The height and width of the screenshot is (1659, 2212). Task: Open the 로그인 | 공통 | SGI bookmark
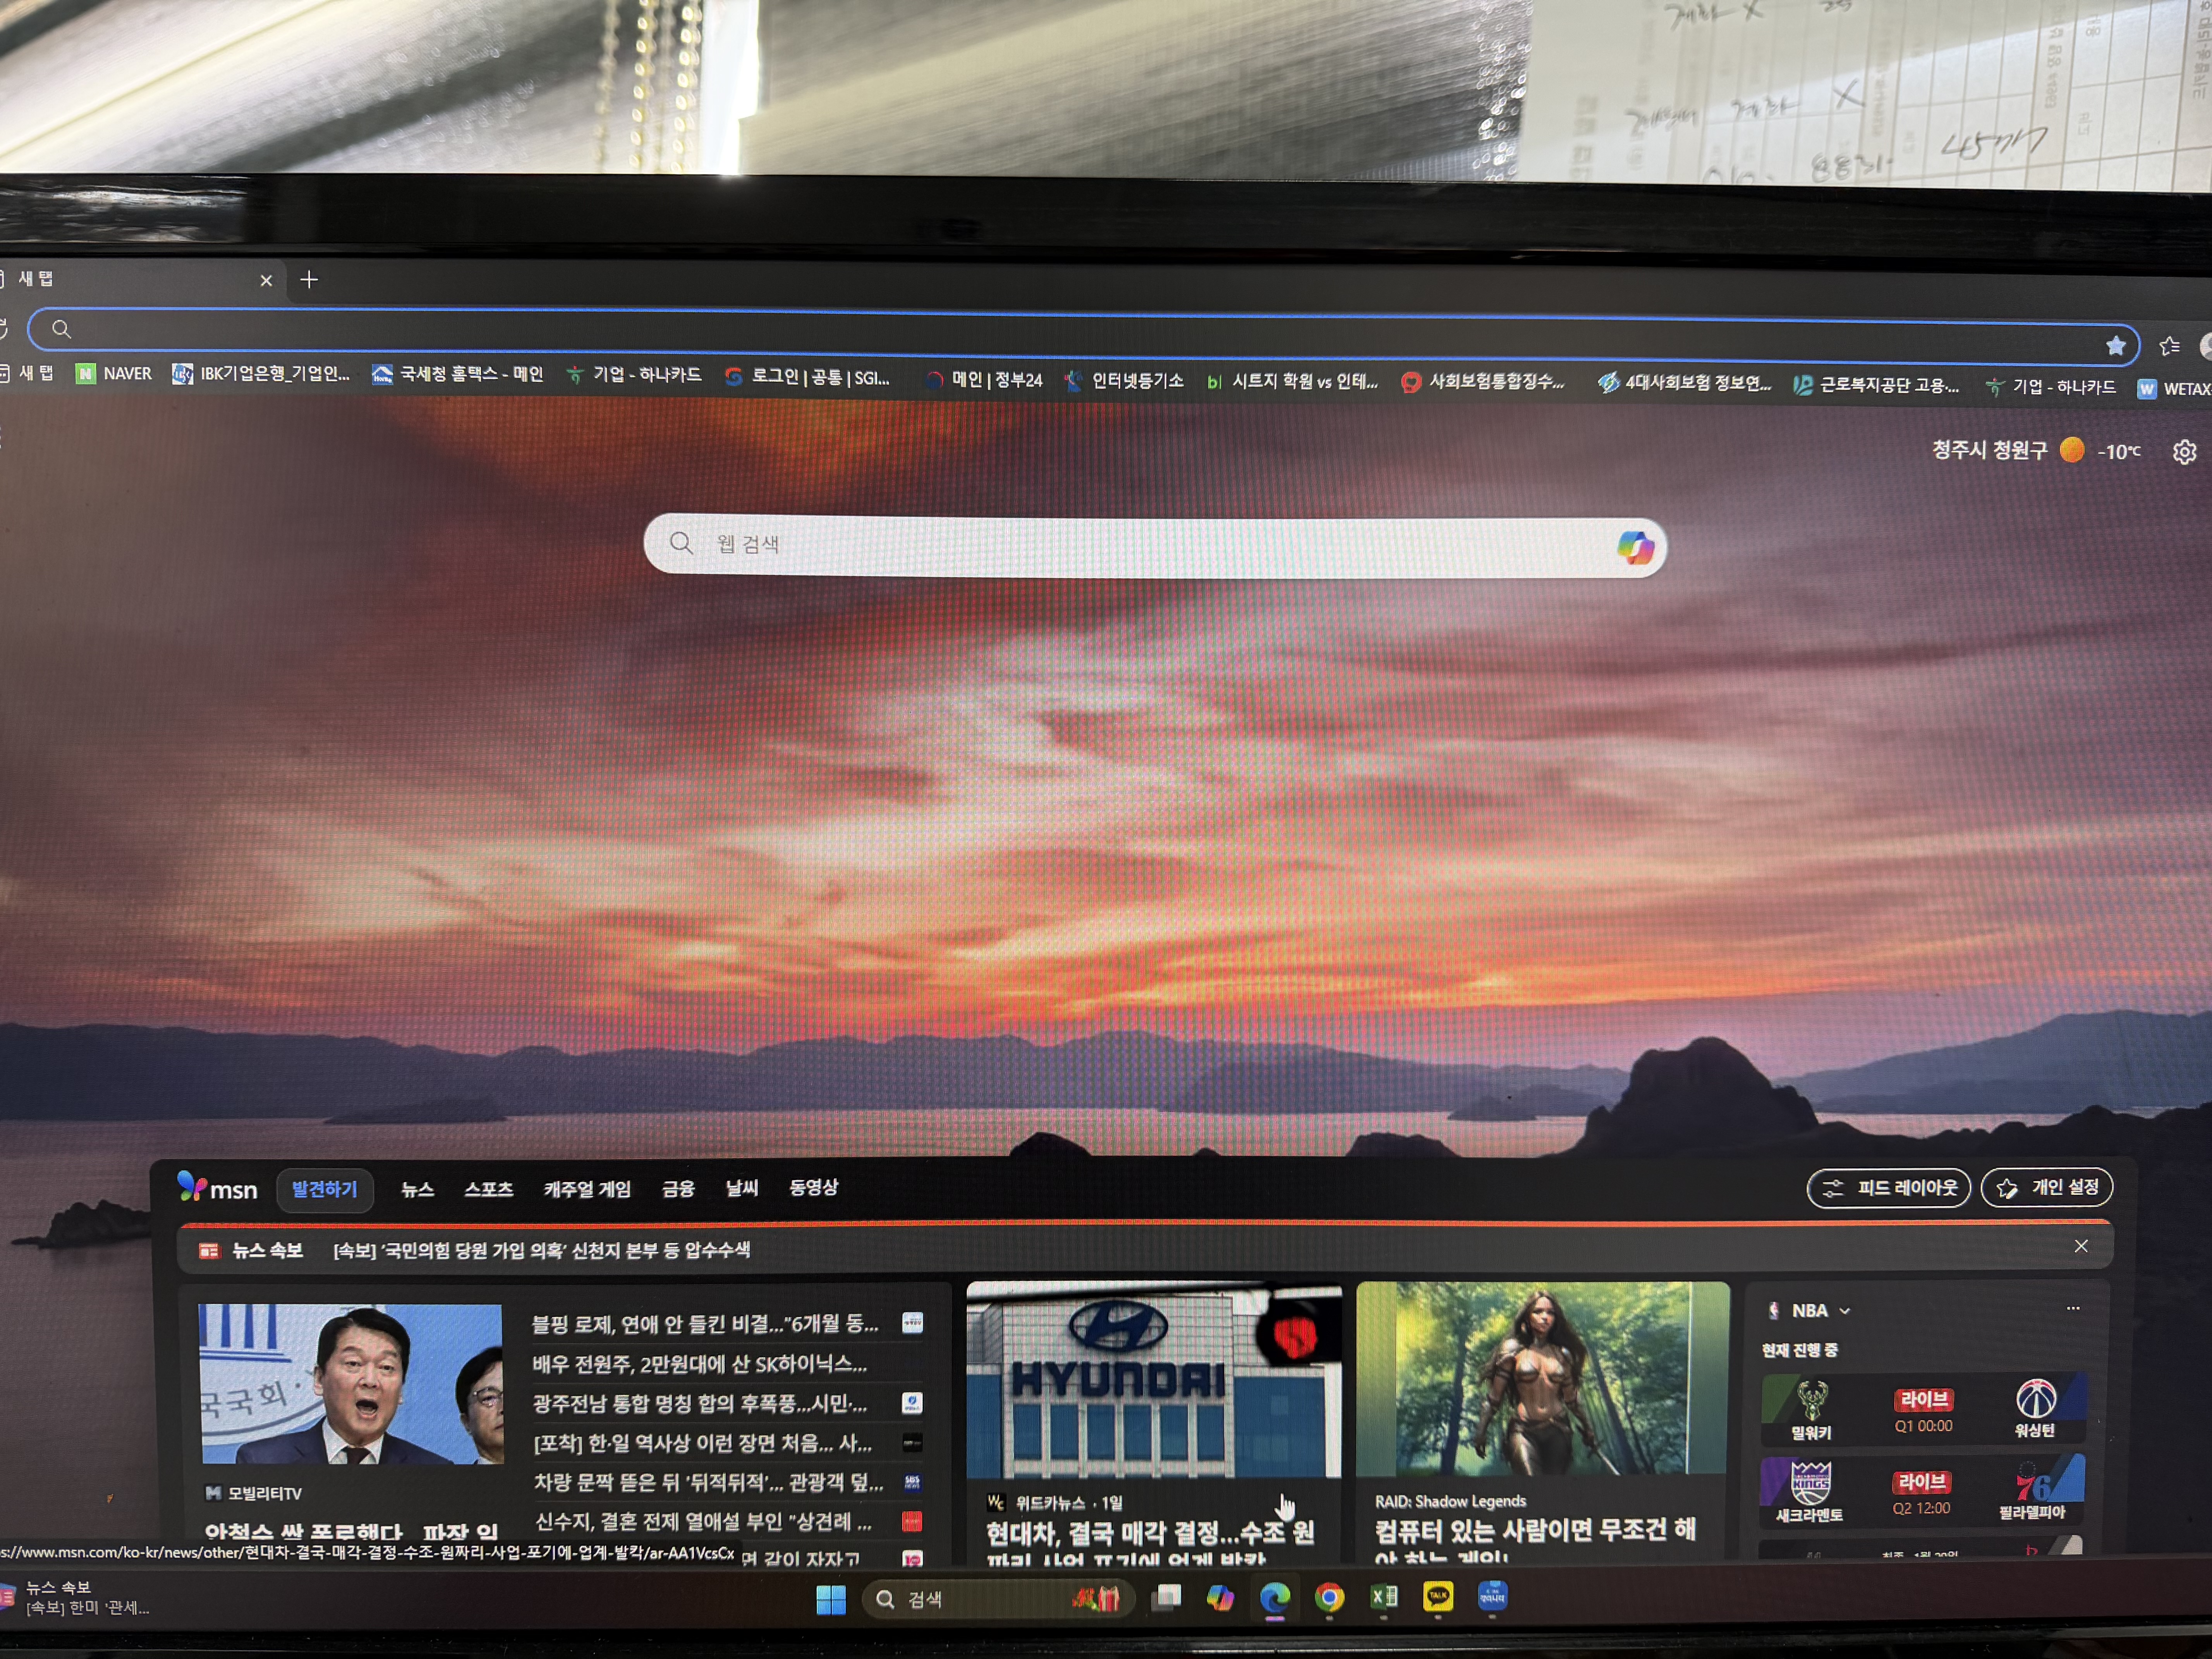(807, 377)
